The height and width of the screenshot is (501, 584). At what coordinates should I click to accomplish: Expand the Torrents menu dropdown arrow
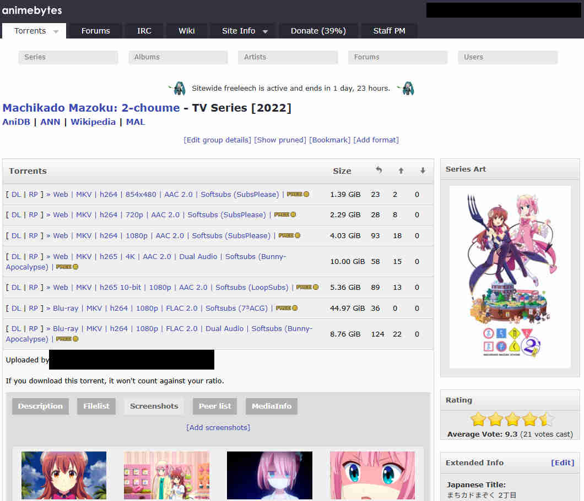point(56,31)
